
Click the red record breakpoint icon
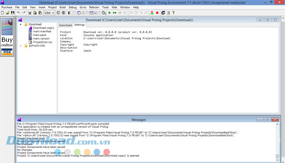tap(157, 13)
